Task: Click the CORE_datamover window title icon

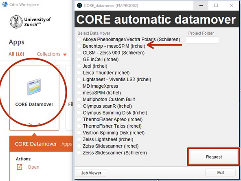Action: point(79,5)
